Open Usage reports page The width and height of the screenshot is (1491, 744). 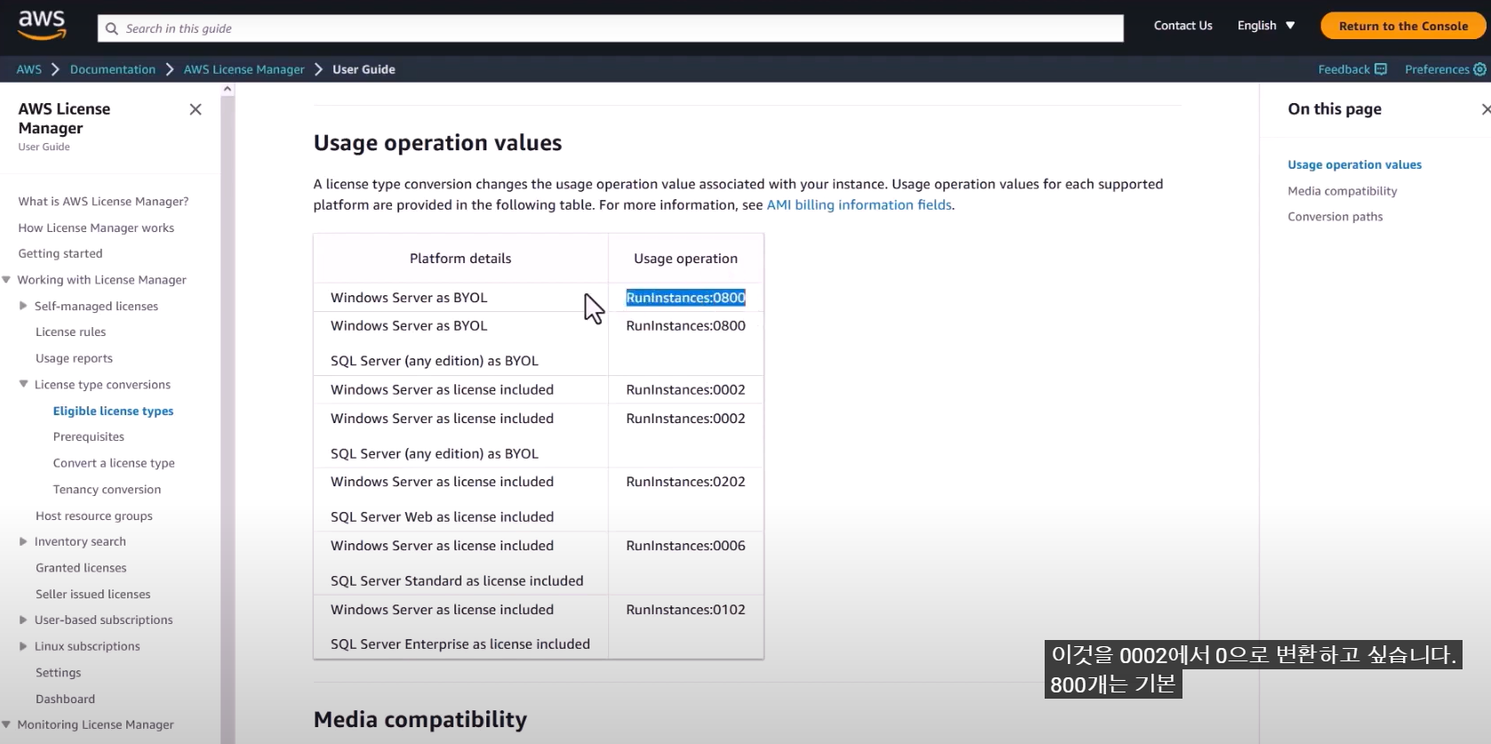(74, 358)
